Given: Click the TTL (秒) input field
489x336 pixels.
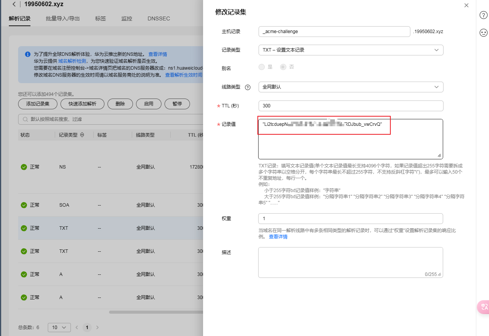Looking at the screenshot, I should pos(351,106).
